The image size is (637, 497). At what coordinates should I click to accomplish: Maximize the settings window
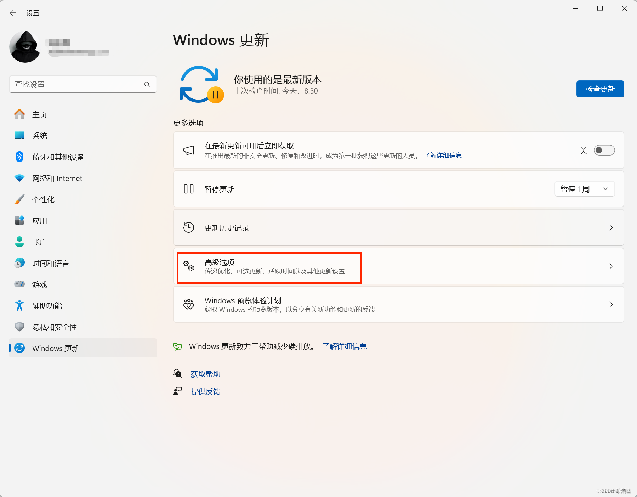pos(600,9)
